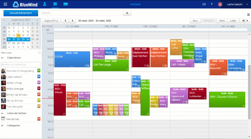Open the help question mark
Viewport: 251px width, 139px height.
tap(211, 4)
